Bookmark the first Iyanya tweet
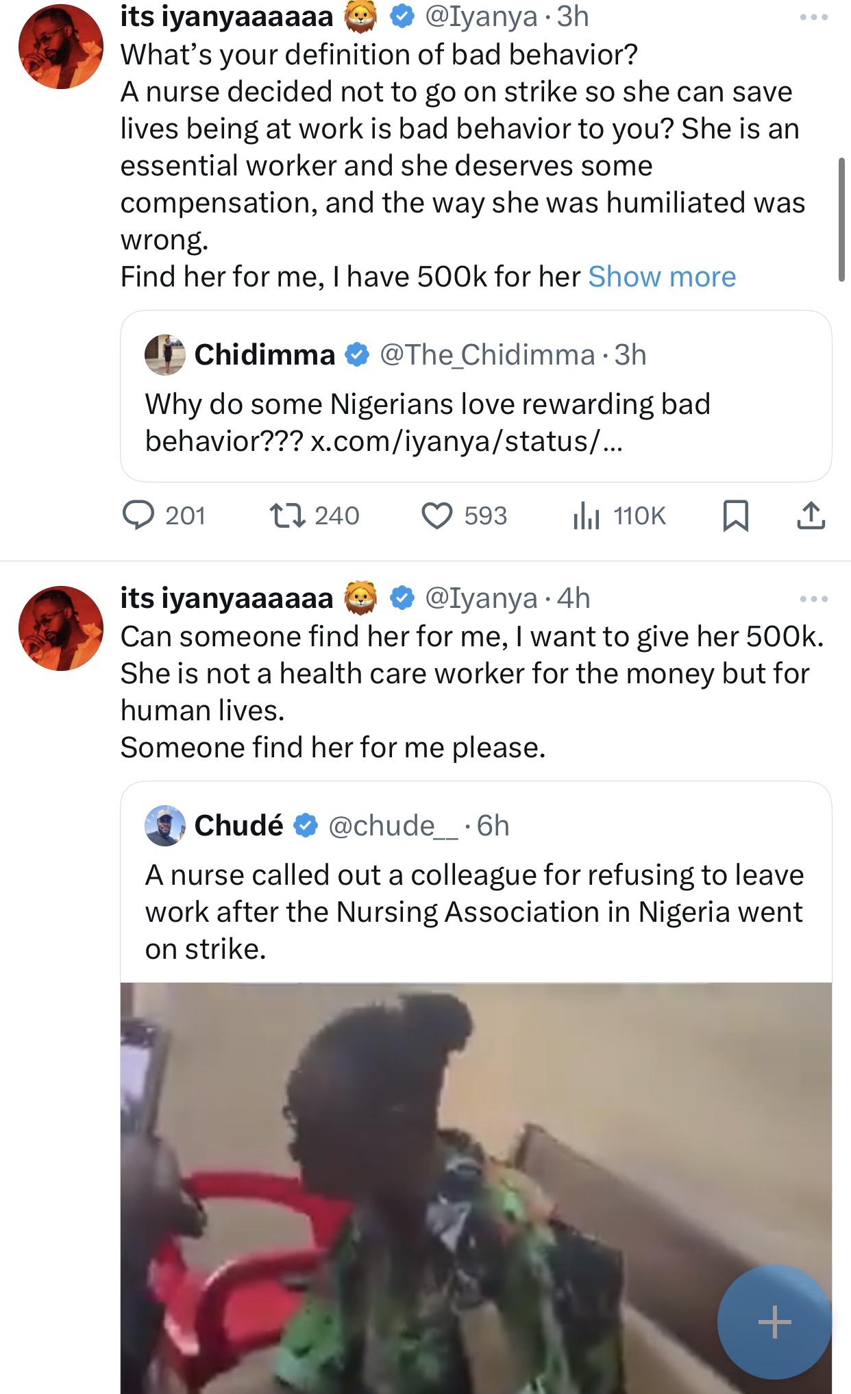 tap(735, 515)
